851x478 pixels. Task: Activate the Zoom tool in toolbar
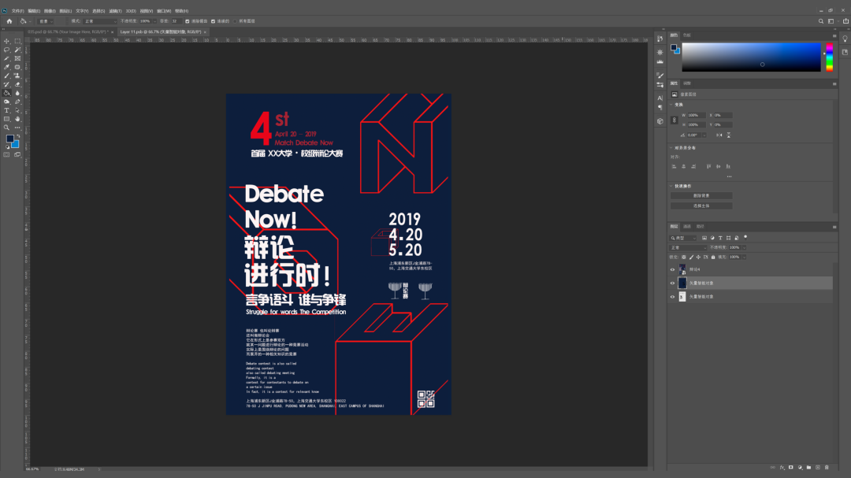7,127
